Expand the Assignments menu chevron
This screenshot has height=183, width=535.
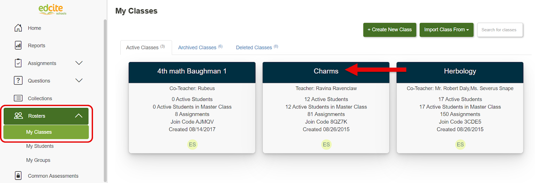point(79,63)
